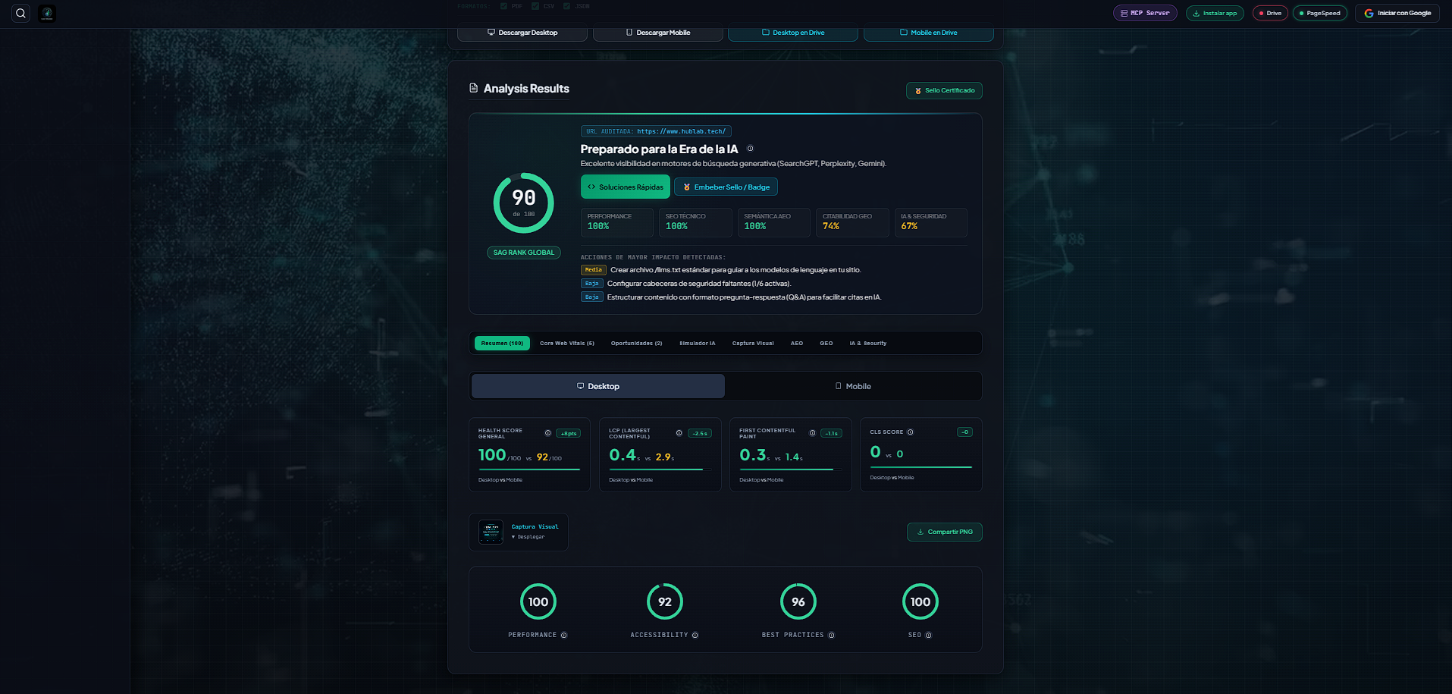This screenshot has height=694, width=1452.
Task: Click the info icon beside Accessibility label
Action: [695, 636]
